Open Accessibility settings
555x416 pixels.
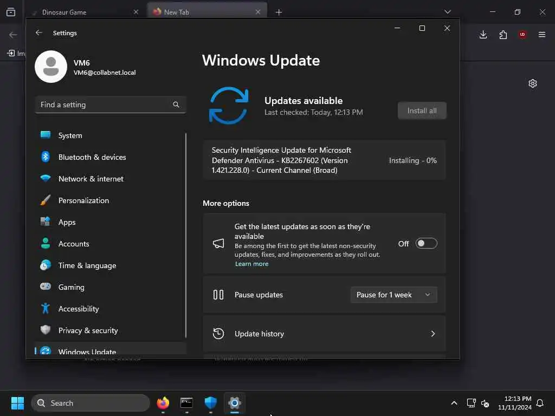pos(110,309)
